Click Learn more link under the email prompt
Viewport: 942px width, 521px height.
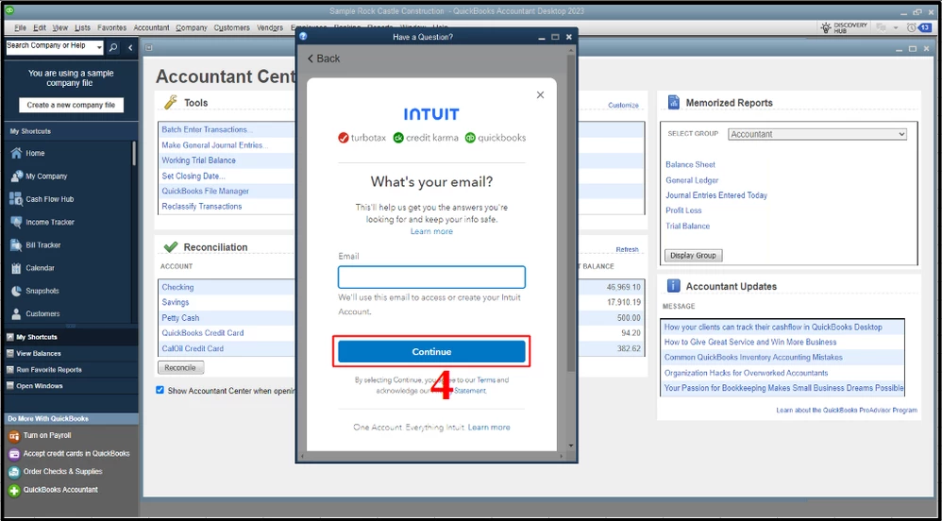coord(431,231)
